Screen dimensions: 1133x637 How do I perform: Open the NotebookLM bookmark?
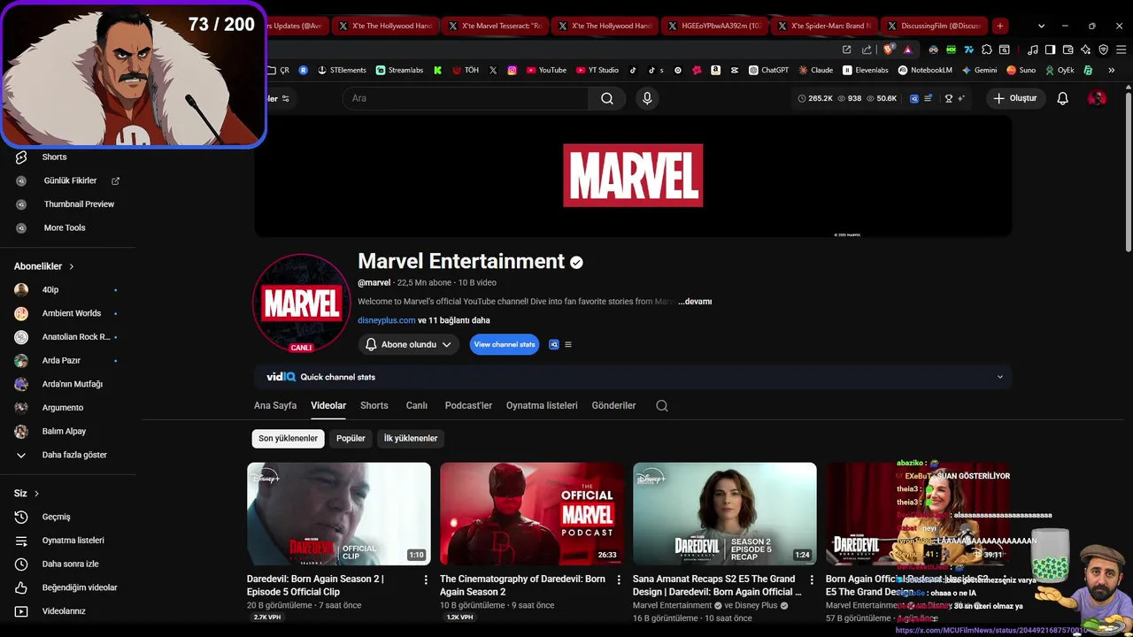925,70
